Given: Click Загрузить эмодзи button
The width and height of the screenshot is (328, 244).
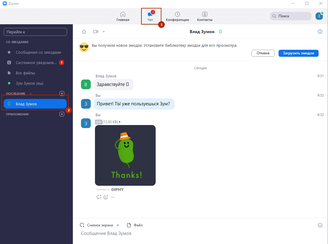Looking at the screenshot, I should [298, 53].
